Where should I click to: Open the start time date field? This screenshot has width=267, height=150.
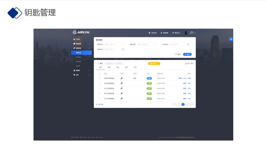[x=180, y=44]
